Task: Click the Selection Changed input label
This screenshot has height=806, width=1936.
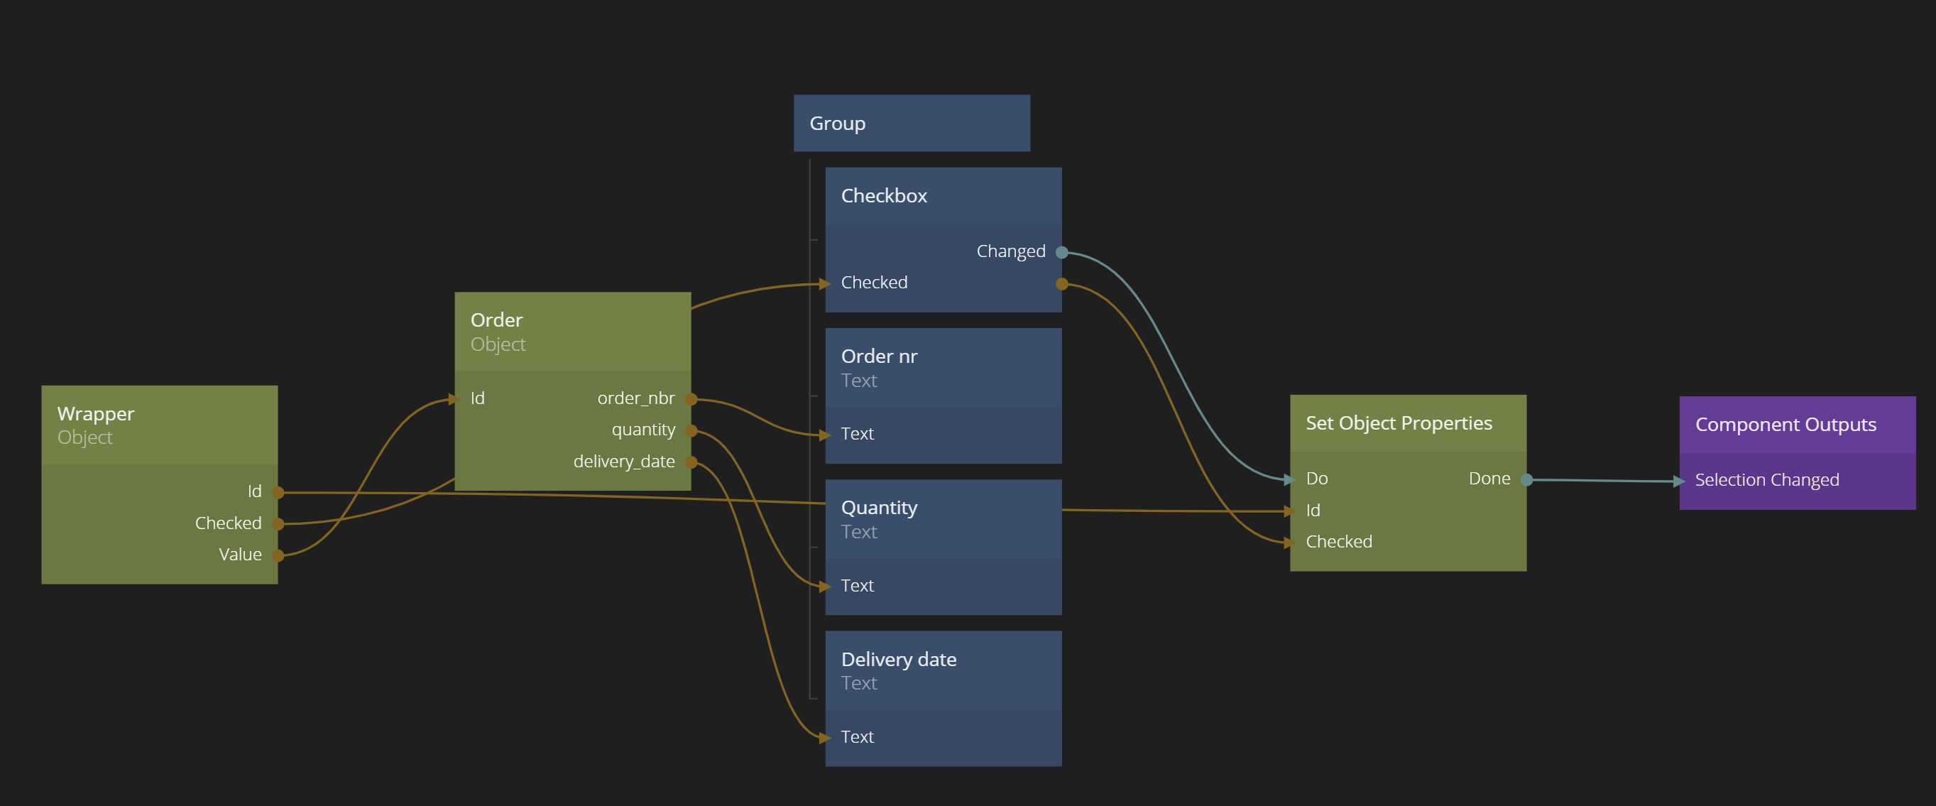Action: tap(1766, 479)
